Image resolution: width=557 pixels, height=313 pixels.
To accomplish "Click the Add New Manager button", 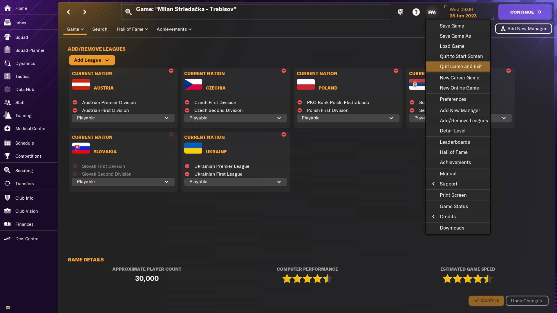I will pyautogui.click(x=523, y=28).
